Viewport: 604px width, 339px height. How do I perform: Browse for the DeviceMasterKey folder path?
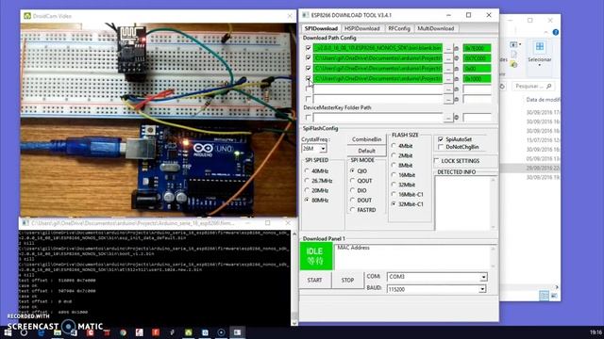[x=448, y=117]
